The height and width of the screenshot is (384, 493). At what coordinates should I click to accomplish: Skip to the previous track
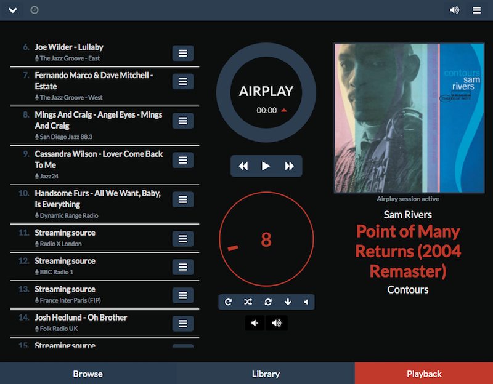[x=243, y=166]
